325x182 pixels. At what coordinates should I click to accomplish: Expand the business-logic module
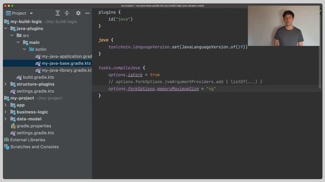coord(6,112)
